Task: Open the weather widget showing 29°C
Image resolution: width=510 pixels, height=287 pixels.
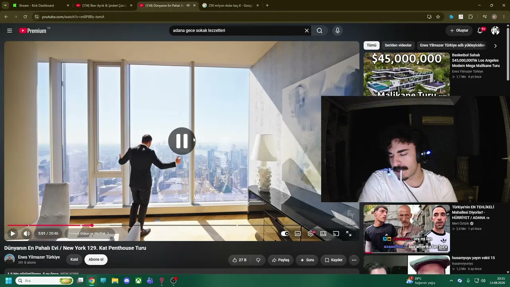Action: pyautogui.click(x=420, y=281)
